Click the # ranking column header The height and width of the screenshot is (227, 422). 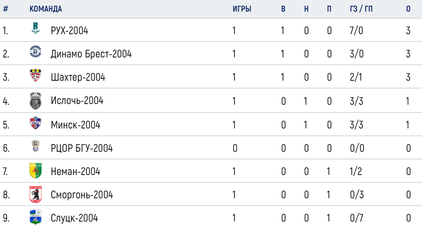5,9
